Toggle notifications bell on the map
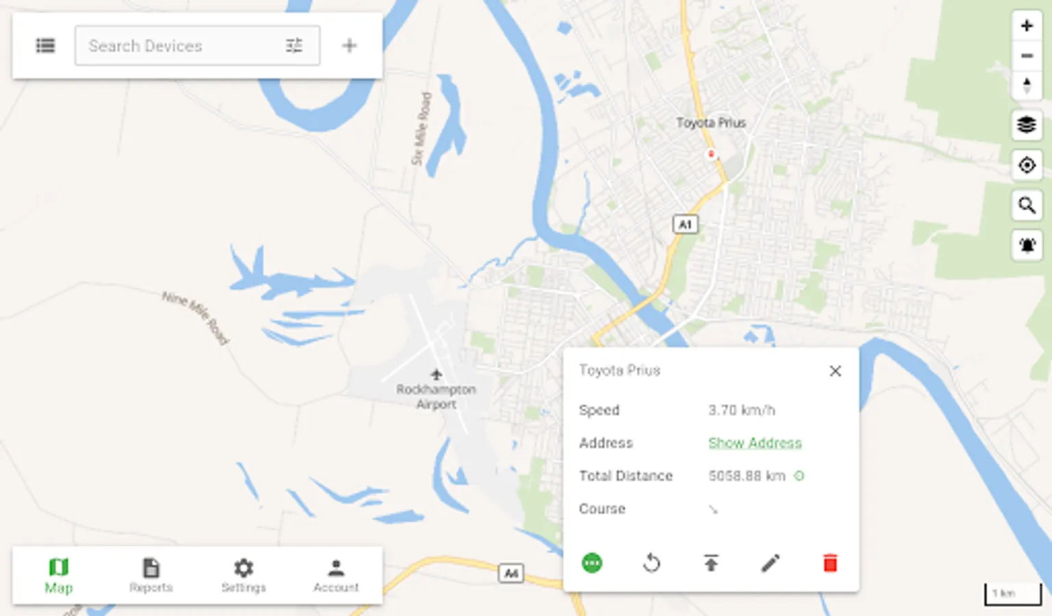 1026,245
